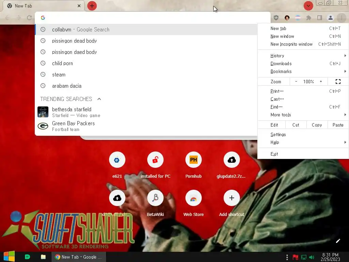Go back with the back arrow
This screenshot has width=349, height=262.
[x=7, y=18]
